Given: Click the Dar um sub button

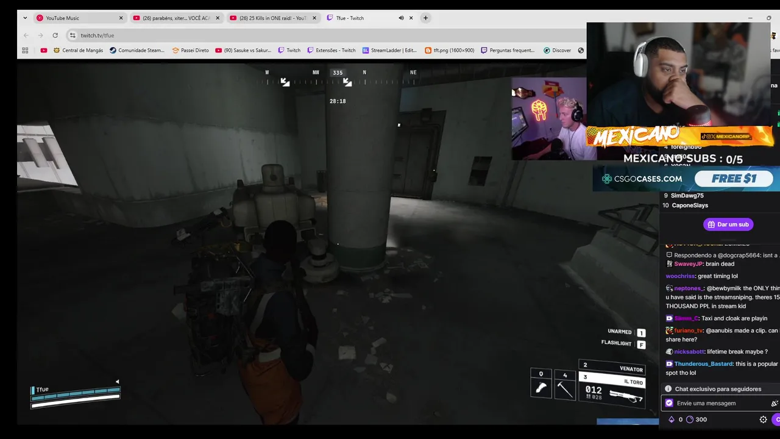Looking at the screenshot, I should click(x=728, y=224).
